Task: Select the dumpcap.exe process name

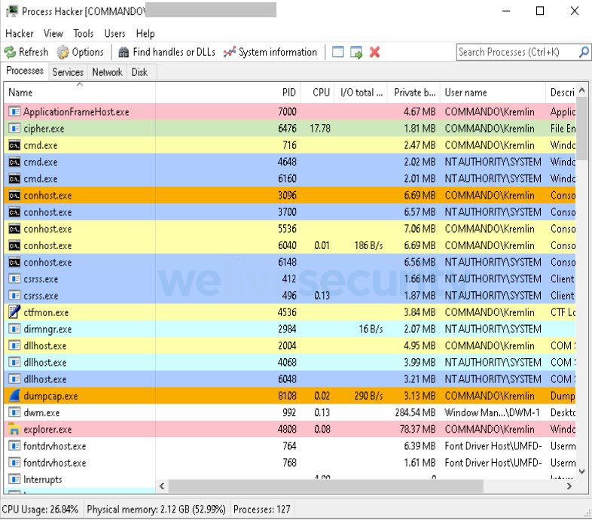Action: click(x=50, y=396)
